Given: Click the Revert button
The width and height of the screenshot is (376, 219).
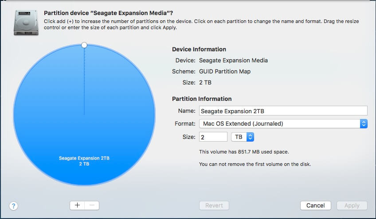Looking at the screenshot, I should [214, 205].
